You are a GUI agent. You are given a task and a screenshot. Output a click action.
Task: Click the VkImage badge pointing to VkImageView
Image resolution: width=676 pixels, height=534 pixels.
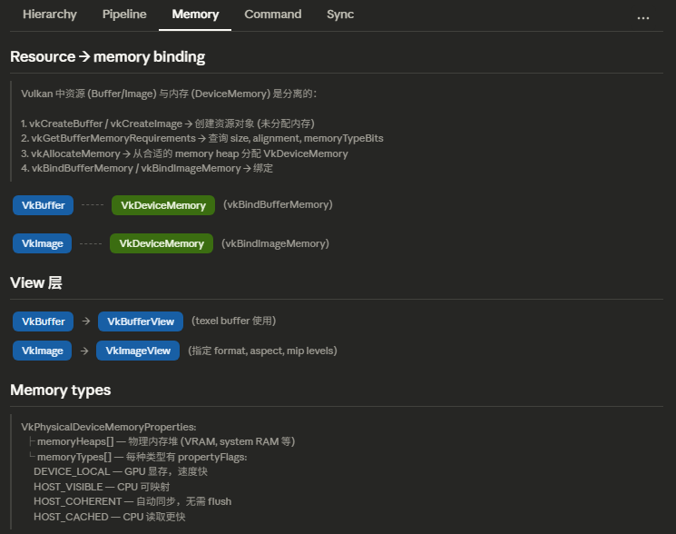[42, 351]
